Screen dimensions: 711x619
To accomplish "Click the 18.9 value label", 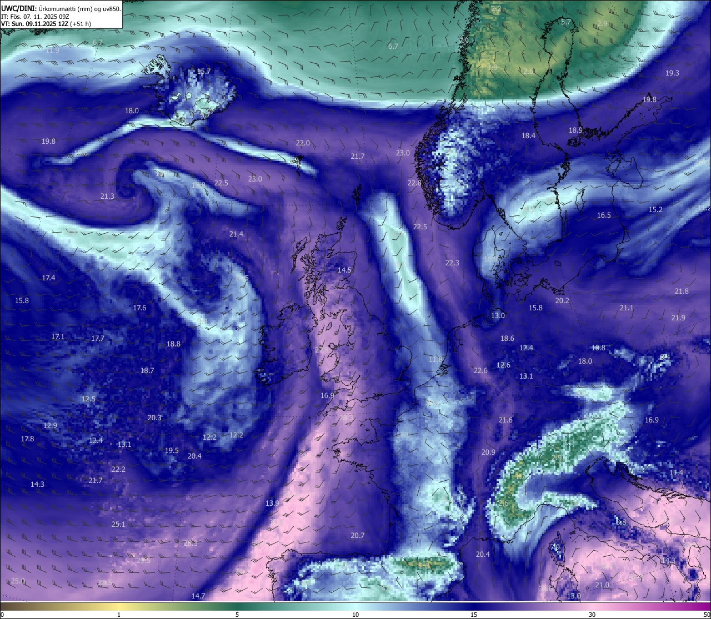I will [575, 130].
